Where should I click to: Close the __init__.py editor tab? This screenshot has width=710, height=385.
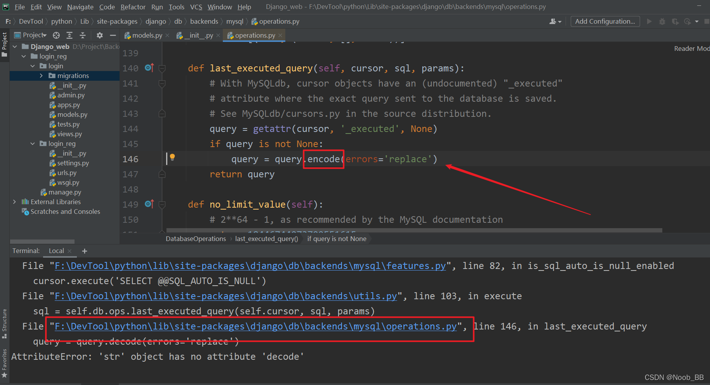pos(218,35)
